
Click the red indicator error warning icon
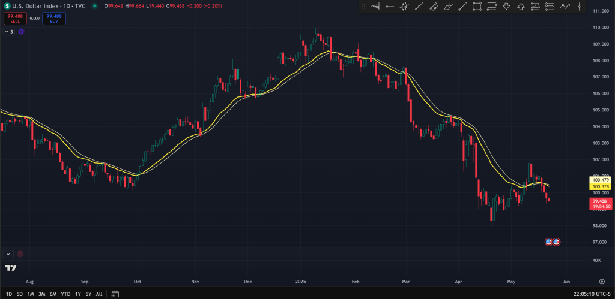coord(20,254)
